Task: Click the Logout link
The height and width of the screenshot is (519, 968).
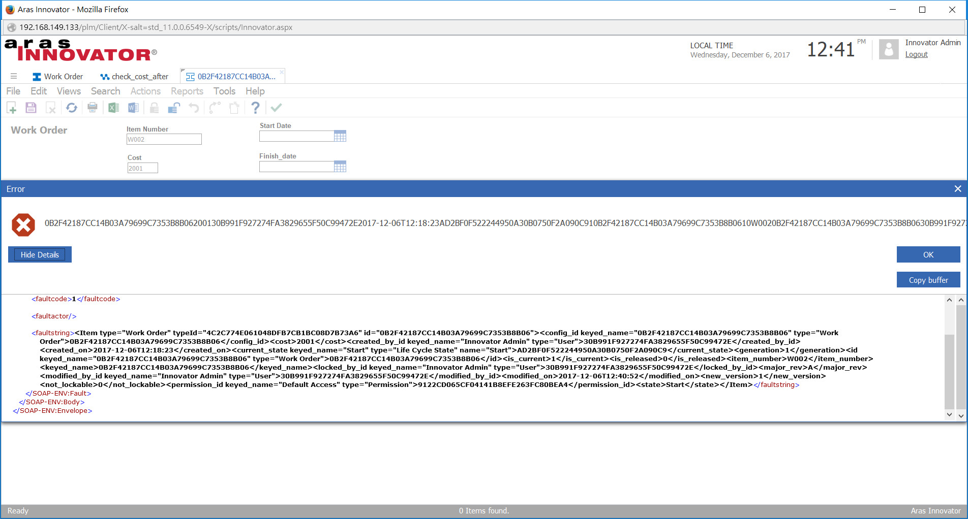Action: (916, 54)
